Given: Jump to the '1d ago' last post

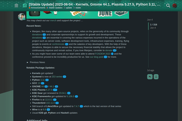Looking at the screenshot, I should click(150, 70).
